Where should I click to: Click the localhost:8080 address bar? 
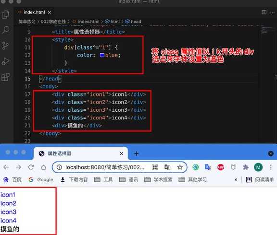point(105,167)
